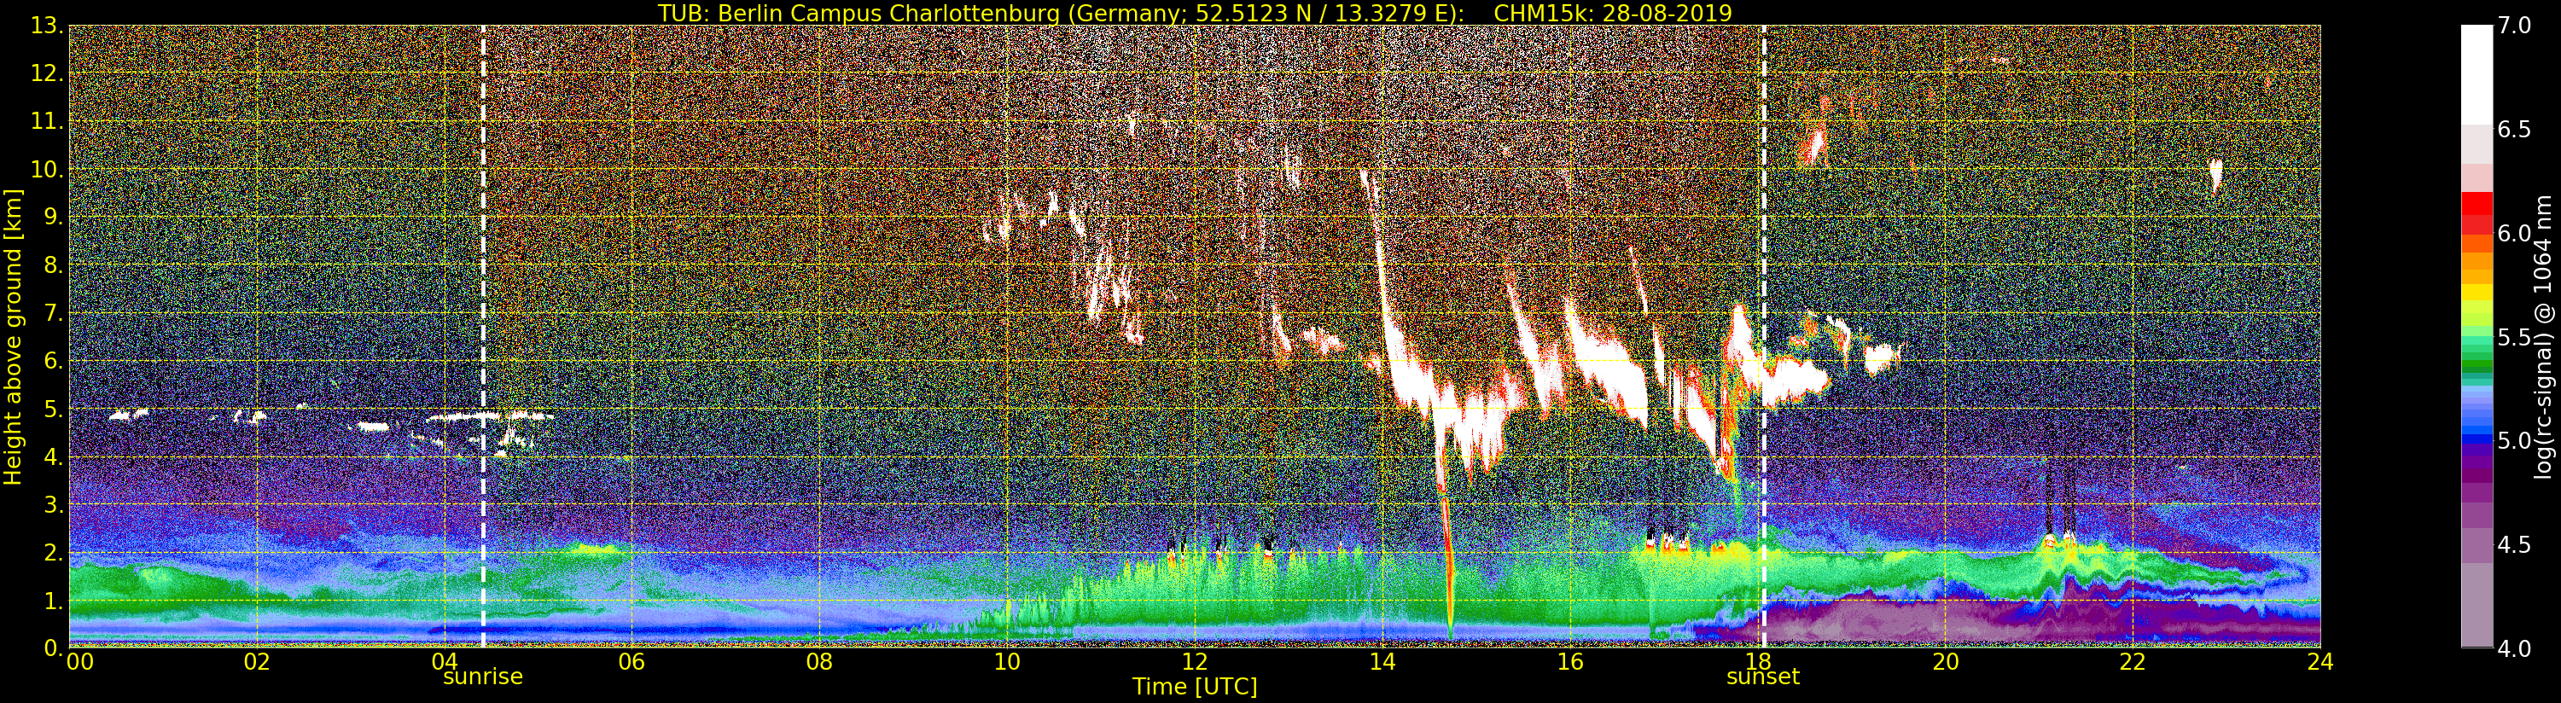Viewport: 2561px width, 703px height.
Task: Click the '3.' tick on the height axis
Action: click(x=53, y=504)
